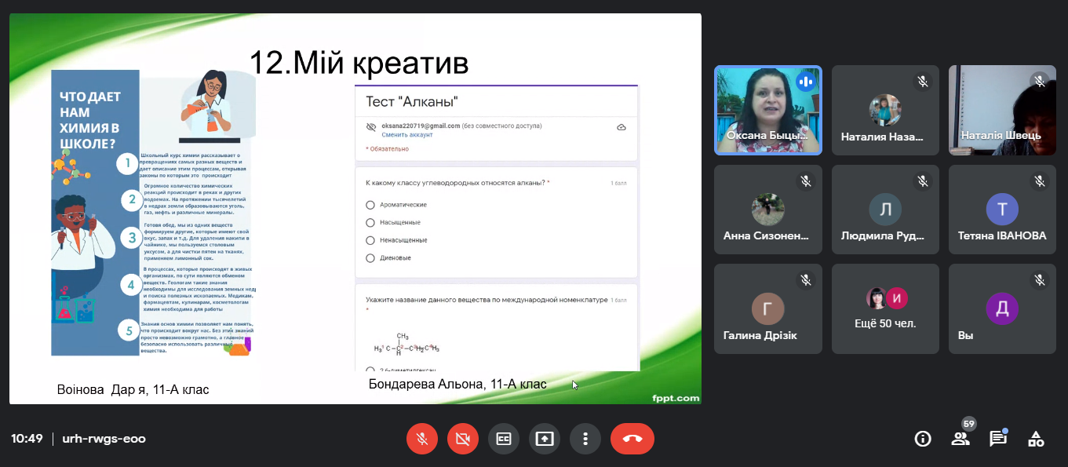This screenshot has height=467, width=1068.
Task: Turn on your camera
Action: tap(463, 439)
